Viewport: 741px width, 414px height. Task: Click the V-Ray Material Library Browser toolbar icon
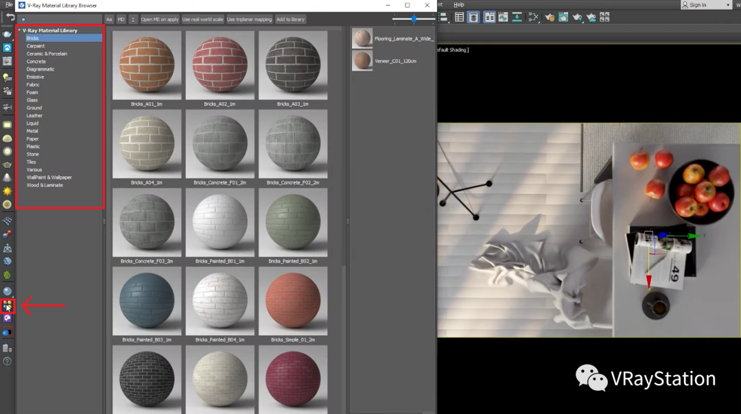click(x=8, y=306)
